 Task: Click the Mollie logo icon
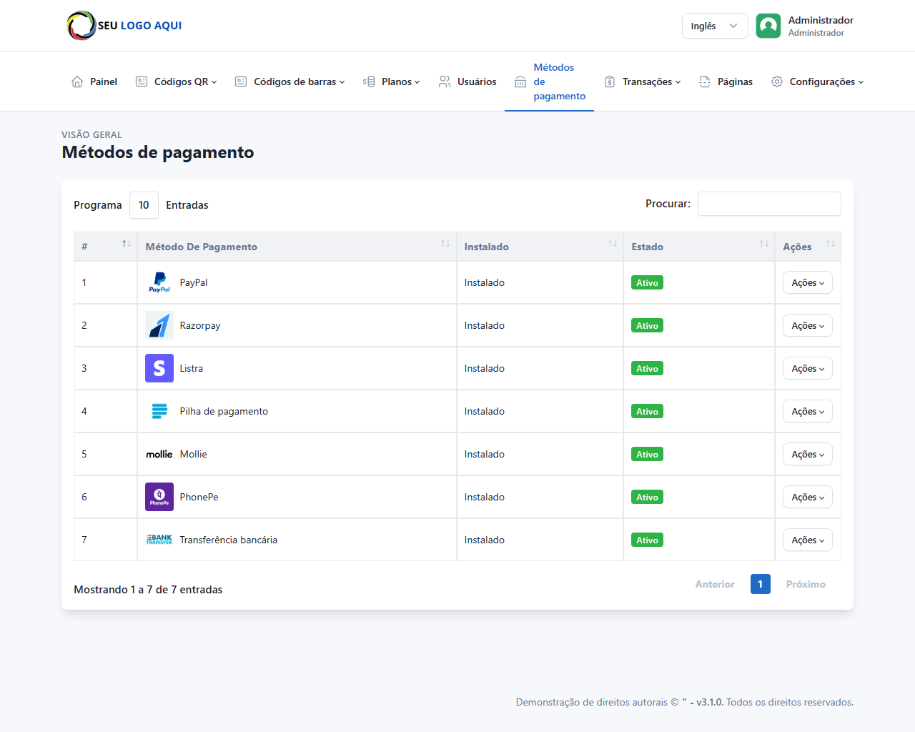(x=159, y=454)
